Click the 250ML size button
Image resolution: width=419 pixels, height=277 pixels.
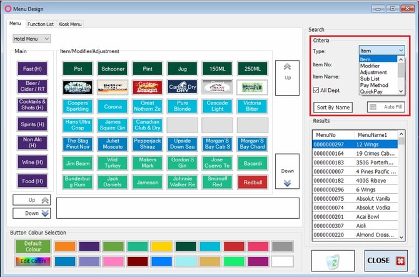tap(252, 69)
